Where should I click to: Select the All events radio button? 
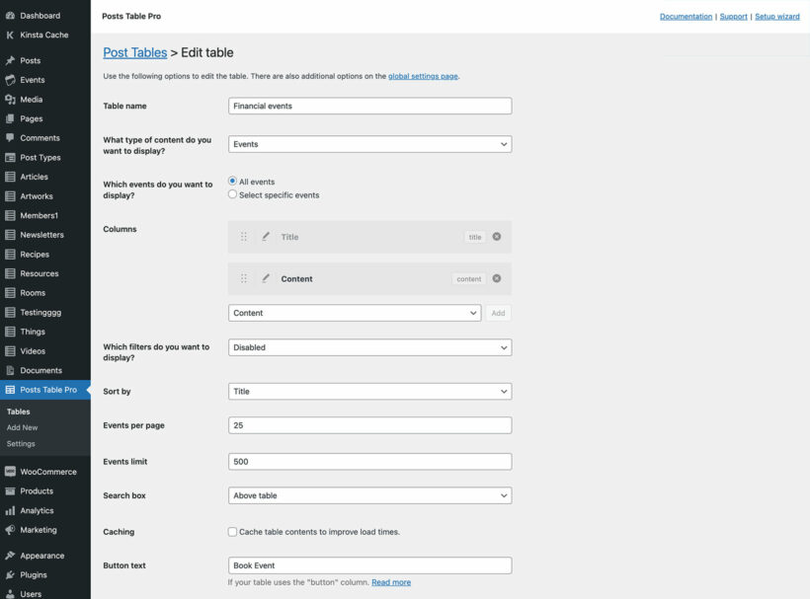pos(231,181)
